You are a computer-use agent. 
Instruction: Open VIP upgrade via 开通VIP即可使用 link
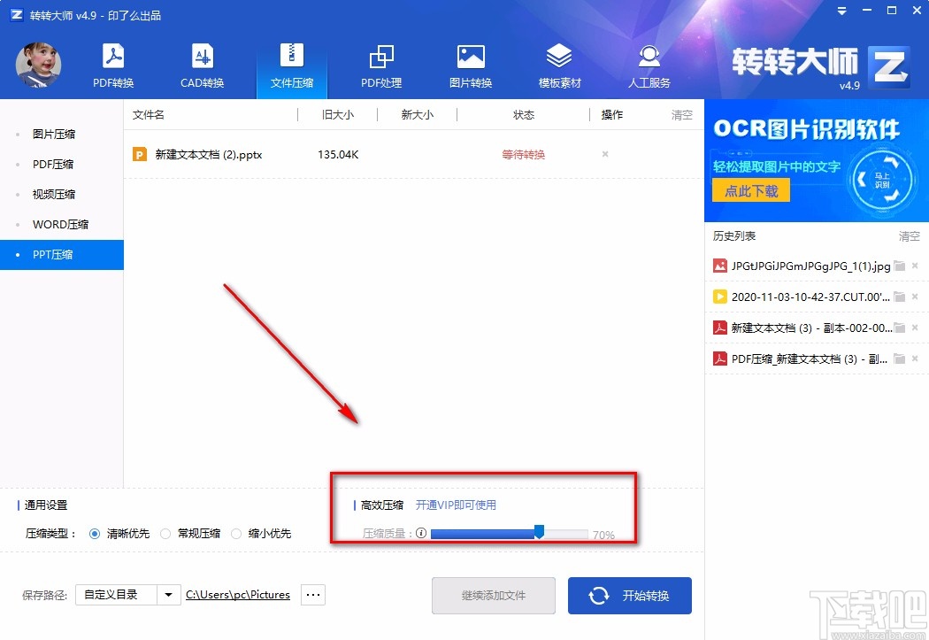pos(455,505)
